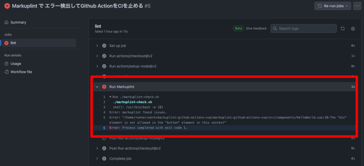This screenshot has width=364, height=166.
Task: Click the Give feedback link
Action: click(256, 29)
